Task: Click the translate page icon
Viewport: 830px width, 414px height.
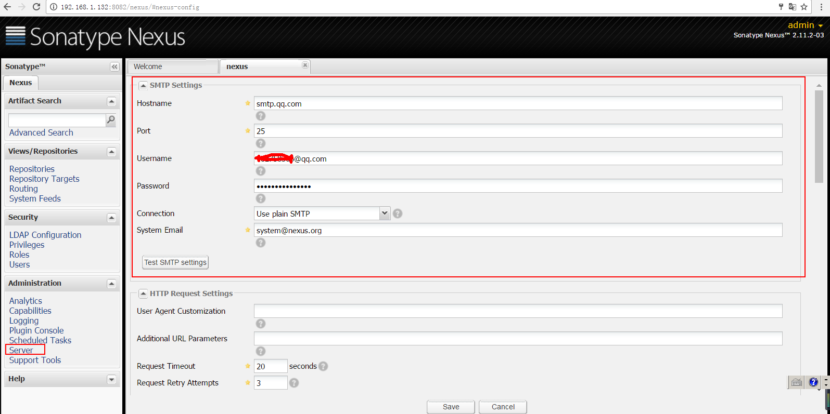Action: click(x=792, y=7)
